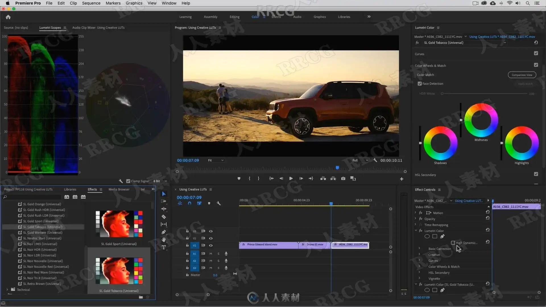Image resolution: width=546 pixels, height=307 pixels.
Task: Switch to the Graphics workspace tab
Action: tap(320, 17)
